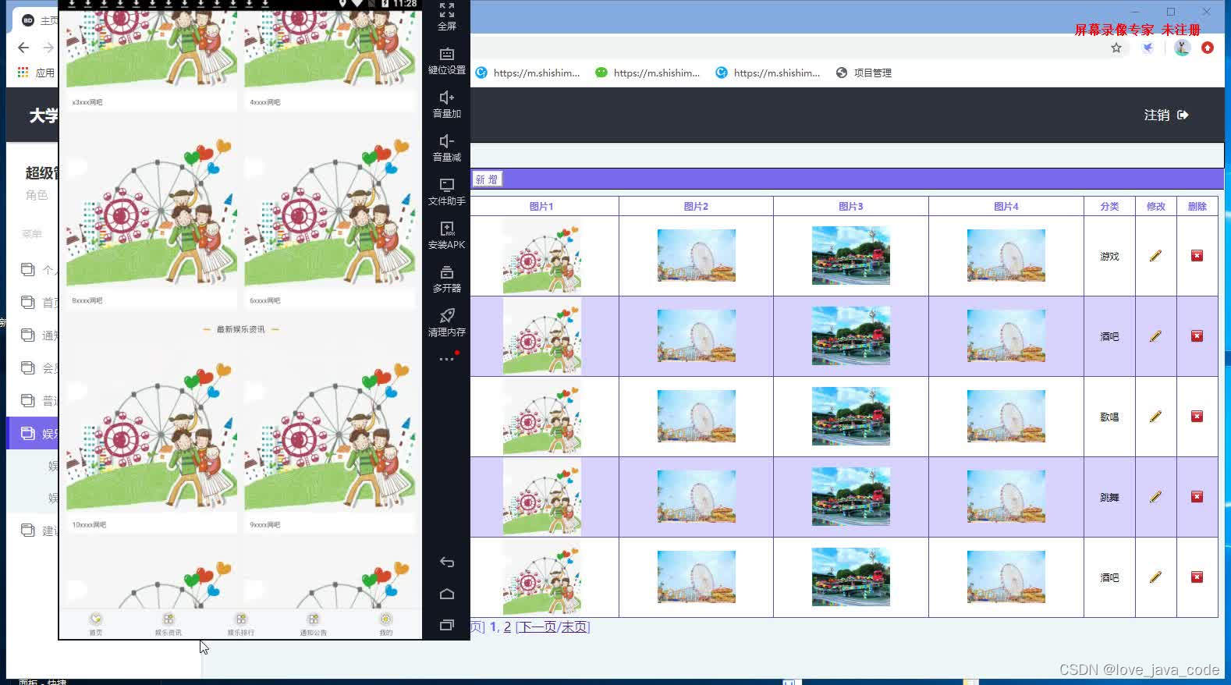Choose the 安装APK install icon
Viewport: 1231px width, 685px height.
coord(446,235)
